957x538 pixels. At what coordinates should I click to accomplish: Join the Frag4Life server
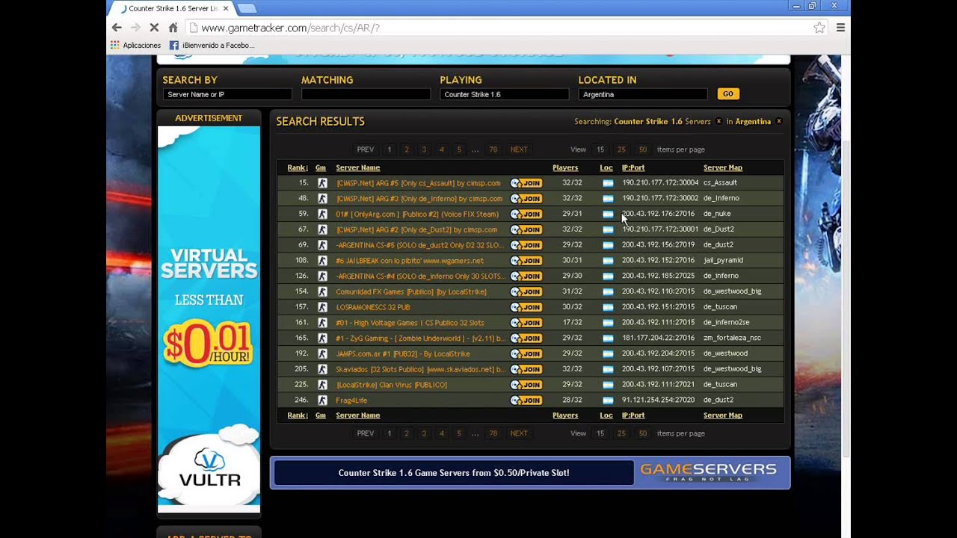point(526,401)
